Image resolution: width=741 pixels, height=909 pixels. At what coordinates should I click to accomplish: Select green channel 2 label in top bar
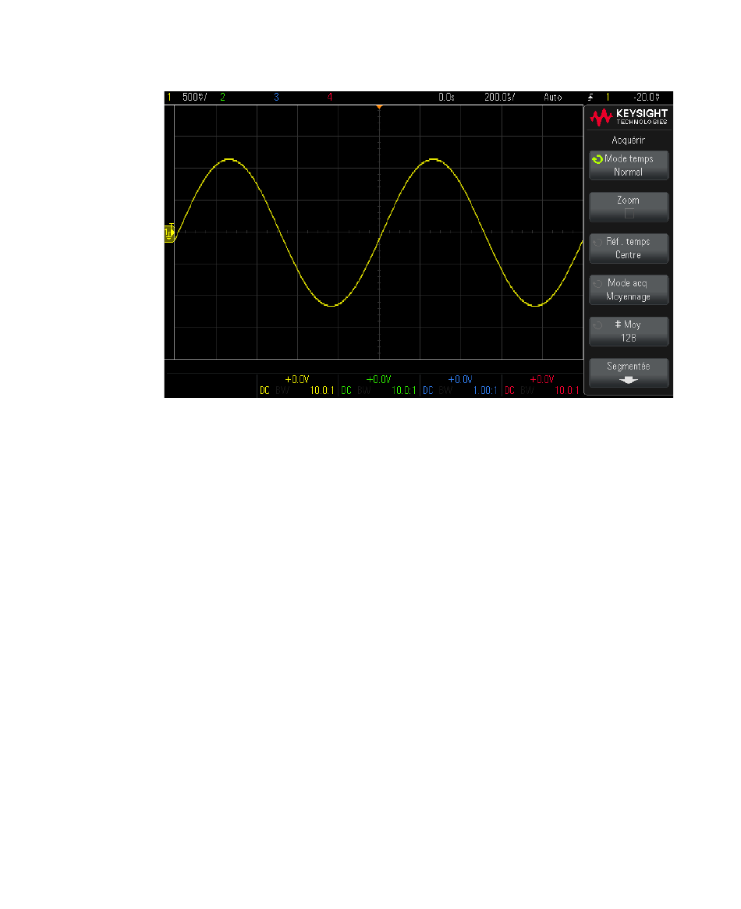point(222,98)
